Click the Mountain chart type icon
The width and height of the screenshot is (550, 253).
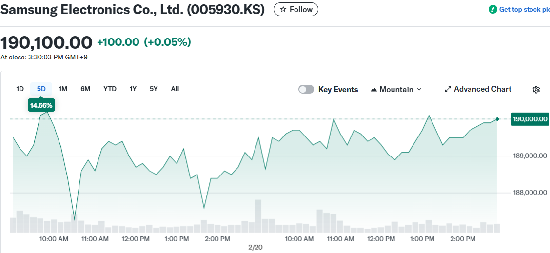pos(374,90)
